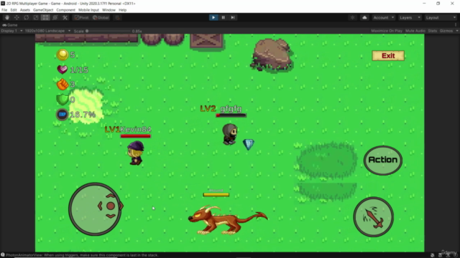Click the in-game Exit button

coord(388,56)
